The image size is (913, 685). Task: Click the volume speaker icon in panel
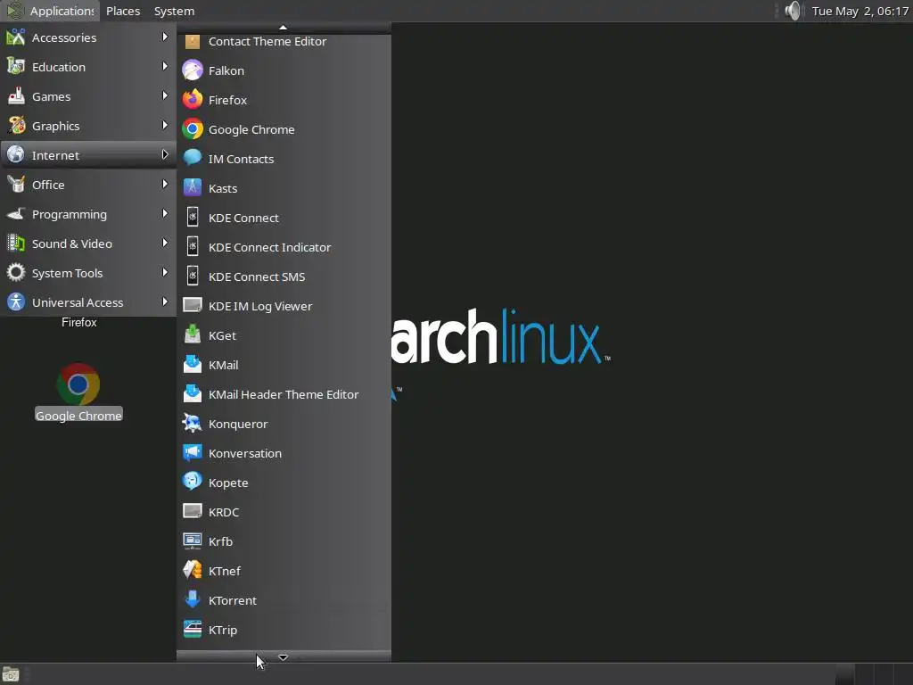(793, 11)
